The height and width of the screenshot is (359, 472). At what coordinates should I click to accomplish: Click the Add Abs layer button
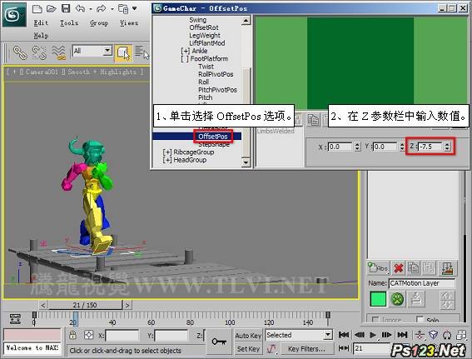tap(378, 267)
